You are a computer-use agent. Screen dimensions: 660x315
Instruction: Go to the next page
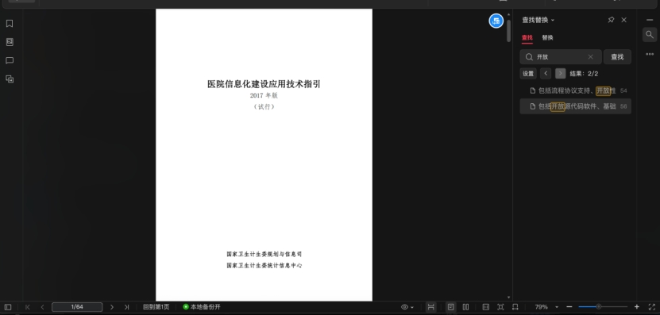(111, 307)
